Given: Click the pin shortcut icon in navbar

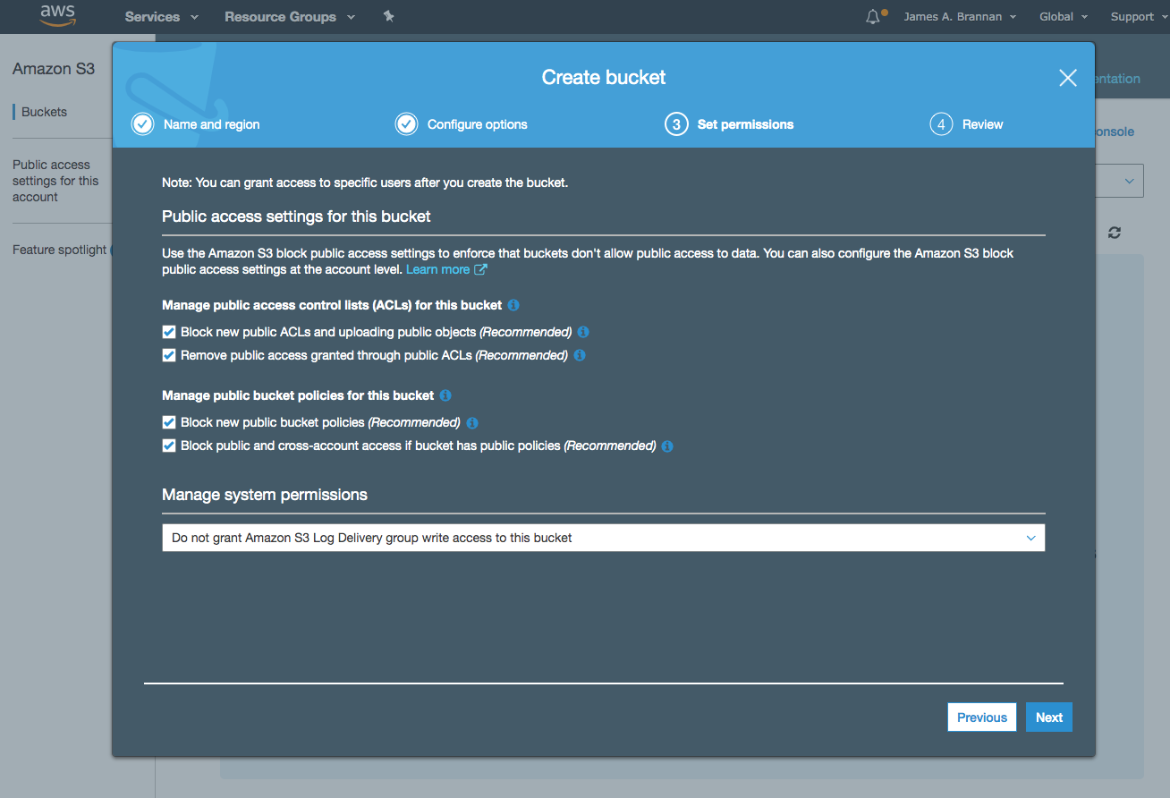Looking at the screenshot, I should (388, 16).
